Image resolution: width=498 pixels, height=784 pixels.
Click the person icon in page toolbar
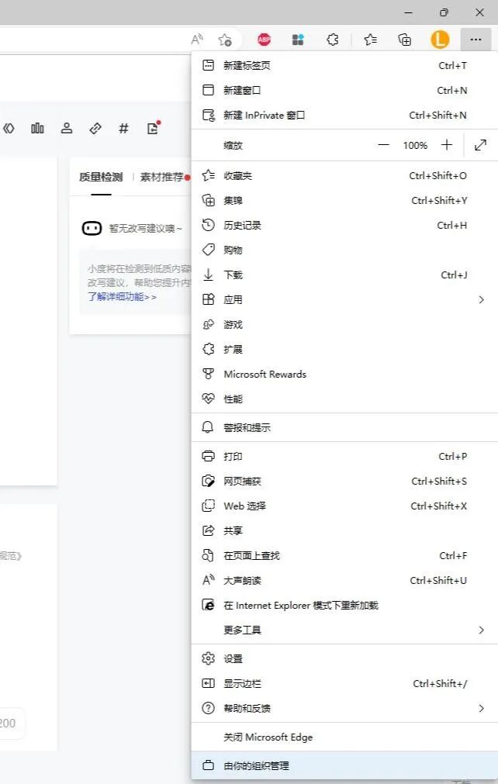click(x=67, y=129)
